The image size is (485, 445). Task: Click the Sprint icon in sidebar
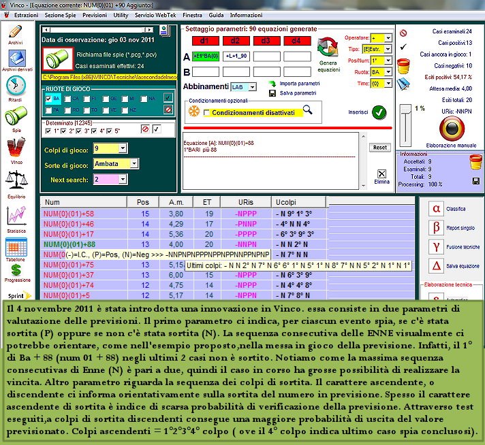click(x=19, y=295)
